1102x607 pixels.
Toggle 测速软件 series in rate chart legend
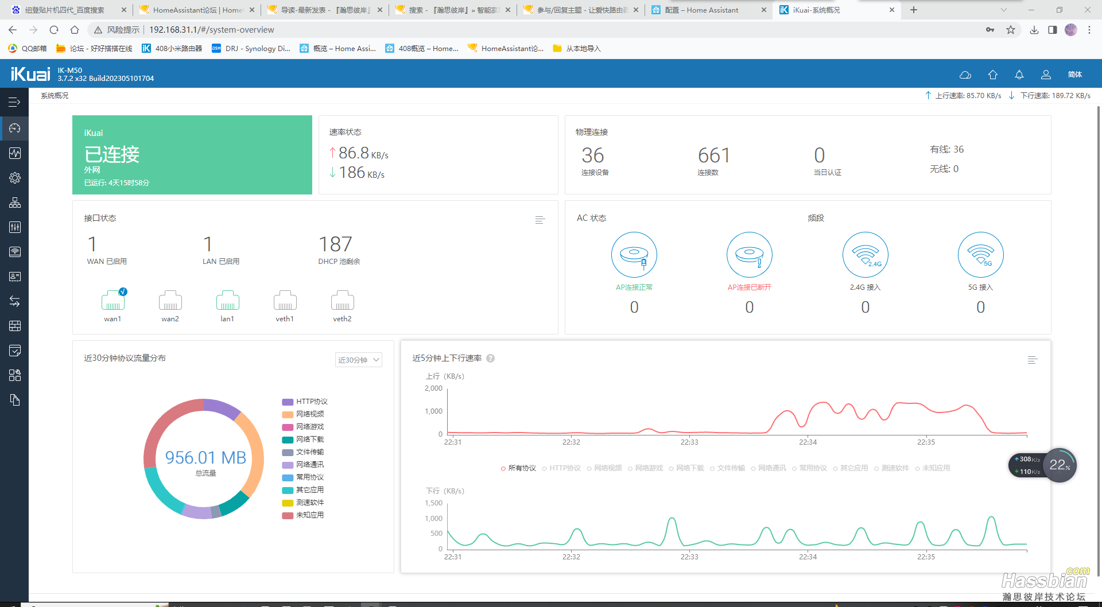[891, 468]
